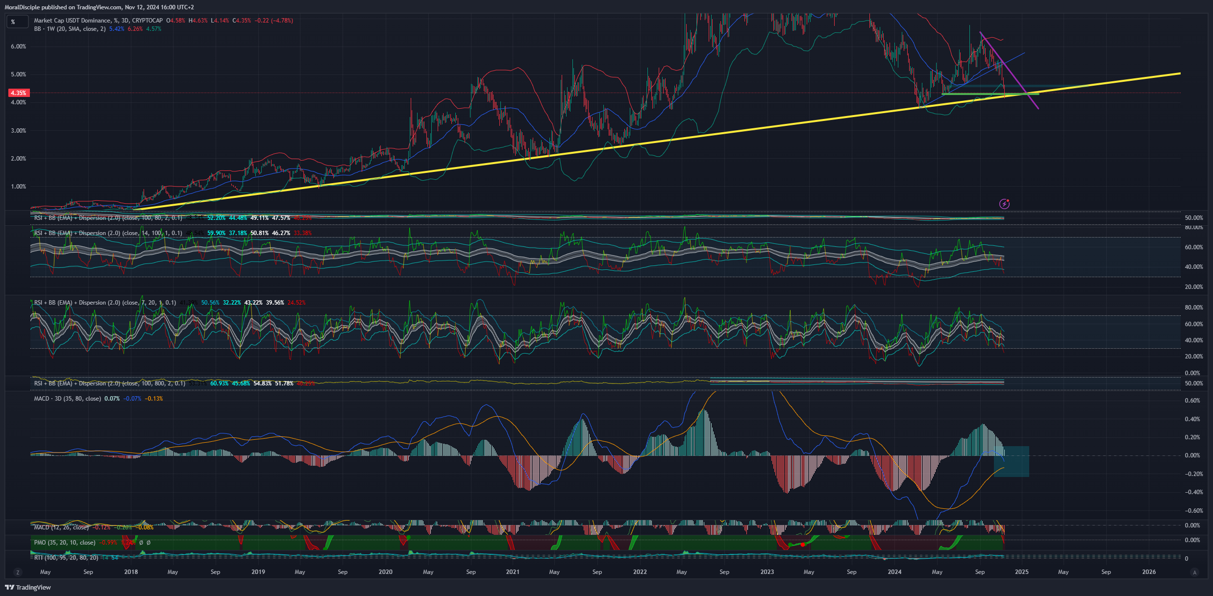
Task: Click the red BB upper value 6.26%
Action: [x=135, y=29]
